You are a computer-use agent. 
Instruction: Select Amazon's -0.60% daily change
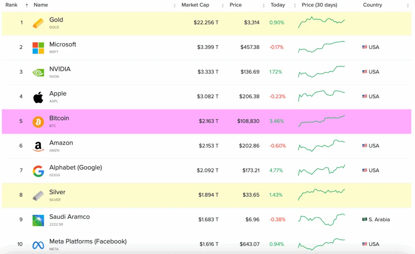(278, 146)
